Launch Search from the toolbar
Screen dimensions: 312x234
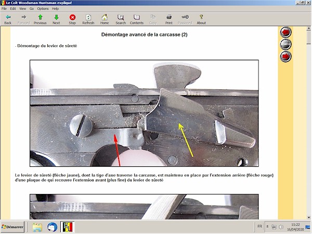point(121,20)
